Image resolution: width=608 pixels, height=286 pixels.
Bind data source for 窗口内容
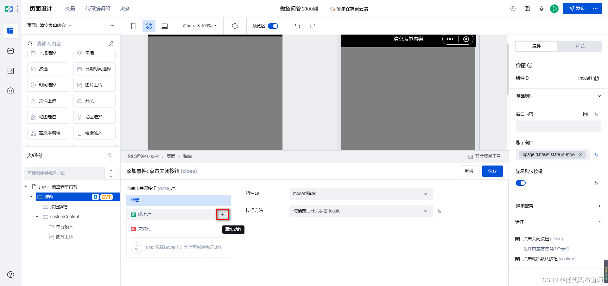coord(586,114)
